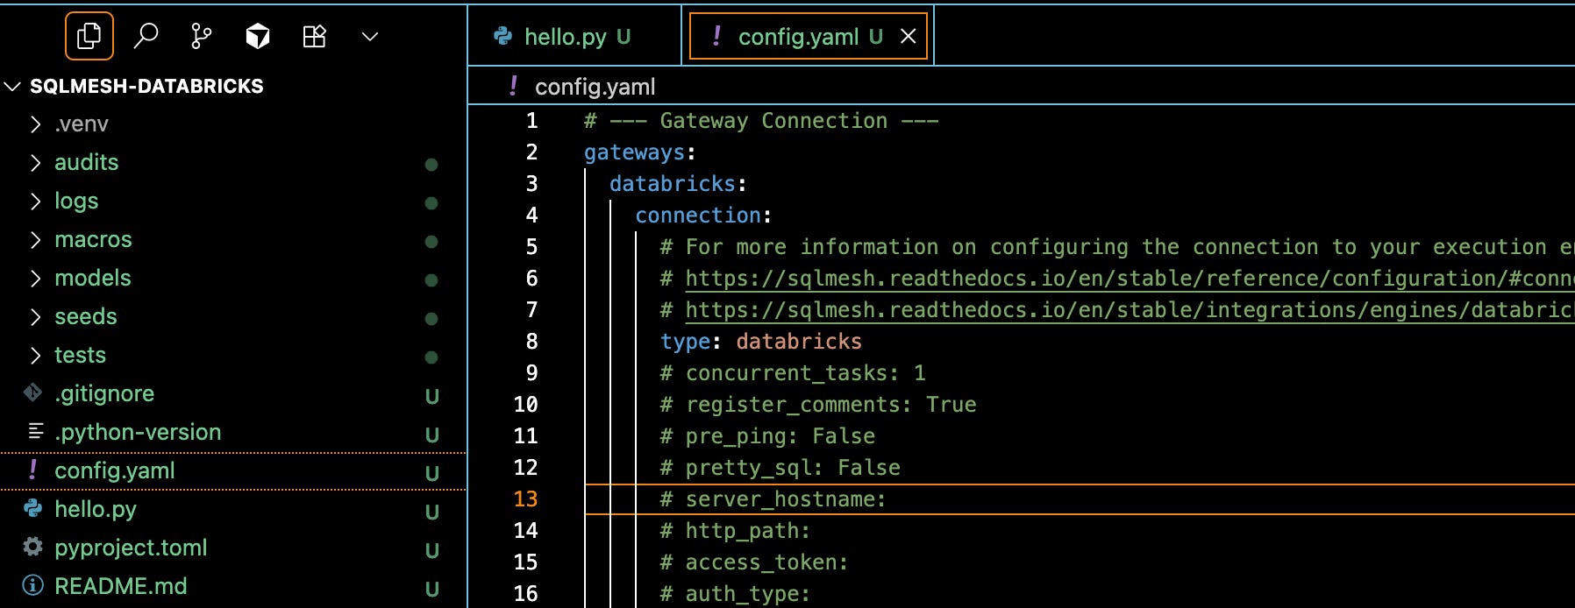Click the YAML exclamation icon beside config.yaml in explorer

32,470
